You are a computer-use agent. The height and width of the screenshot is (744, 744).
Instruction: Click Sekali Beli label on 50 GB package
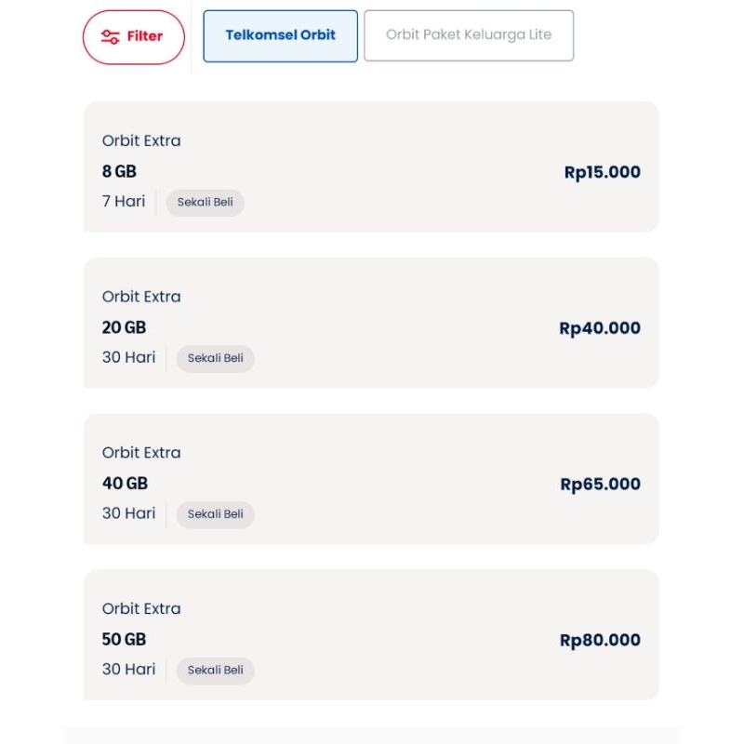tap(215, 671)
